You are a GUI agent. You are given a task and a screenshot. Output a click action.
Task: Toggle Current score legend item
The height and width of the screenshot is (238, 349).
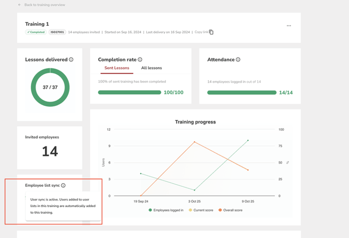point(202,210)
